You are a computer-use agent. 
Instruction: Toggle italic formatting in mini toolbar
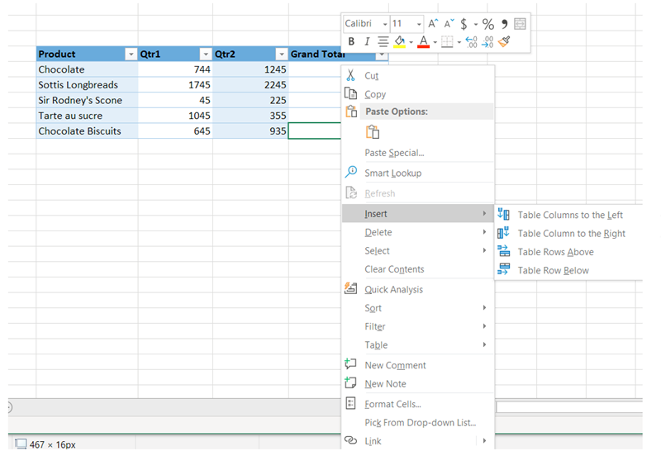367,41
